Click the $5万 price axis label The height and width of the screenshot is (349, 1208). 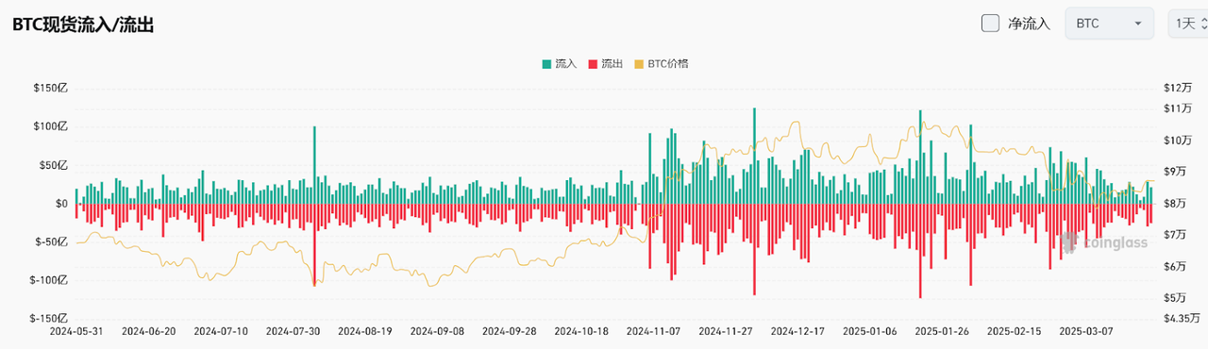pyautogui.click(x=1175, y=298)
